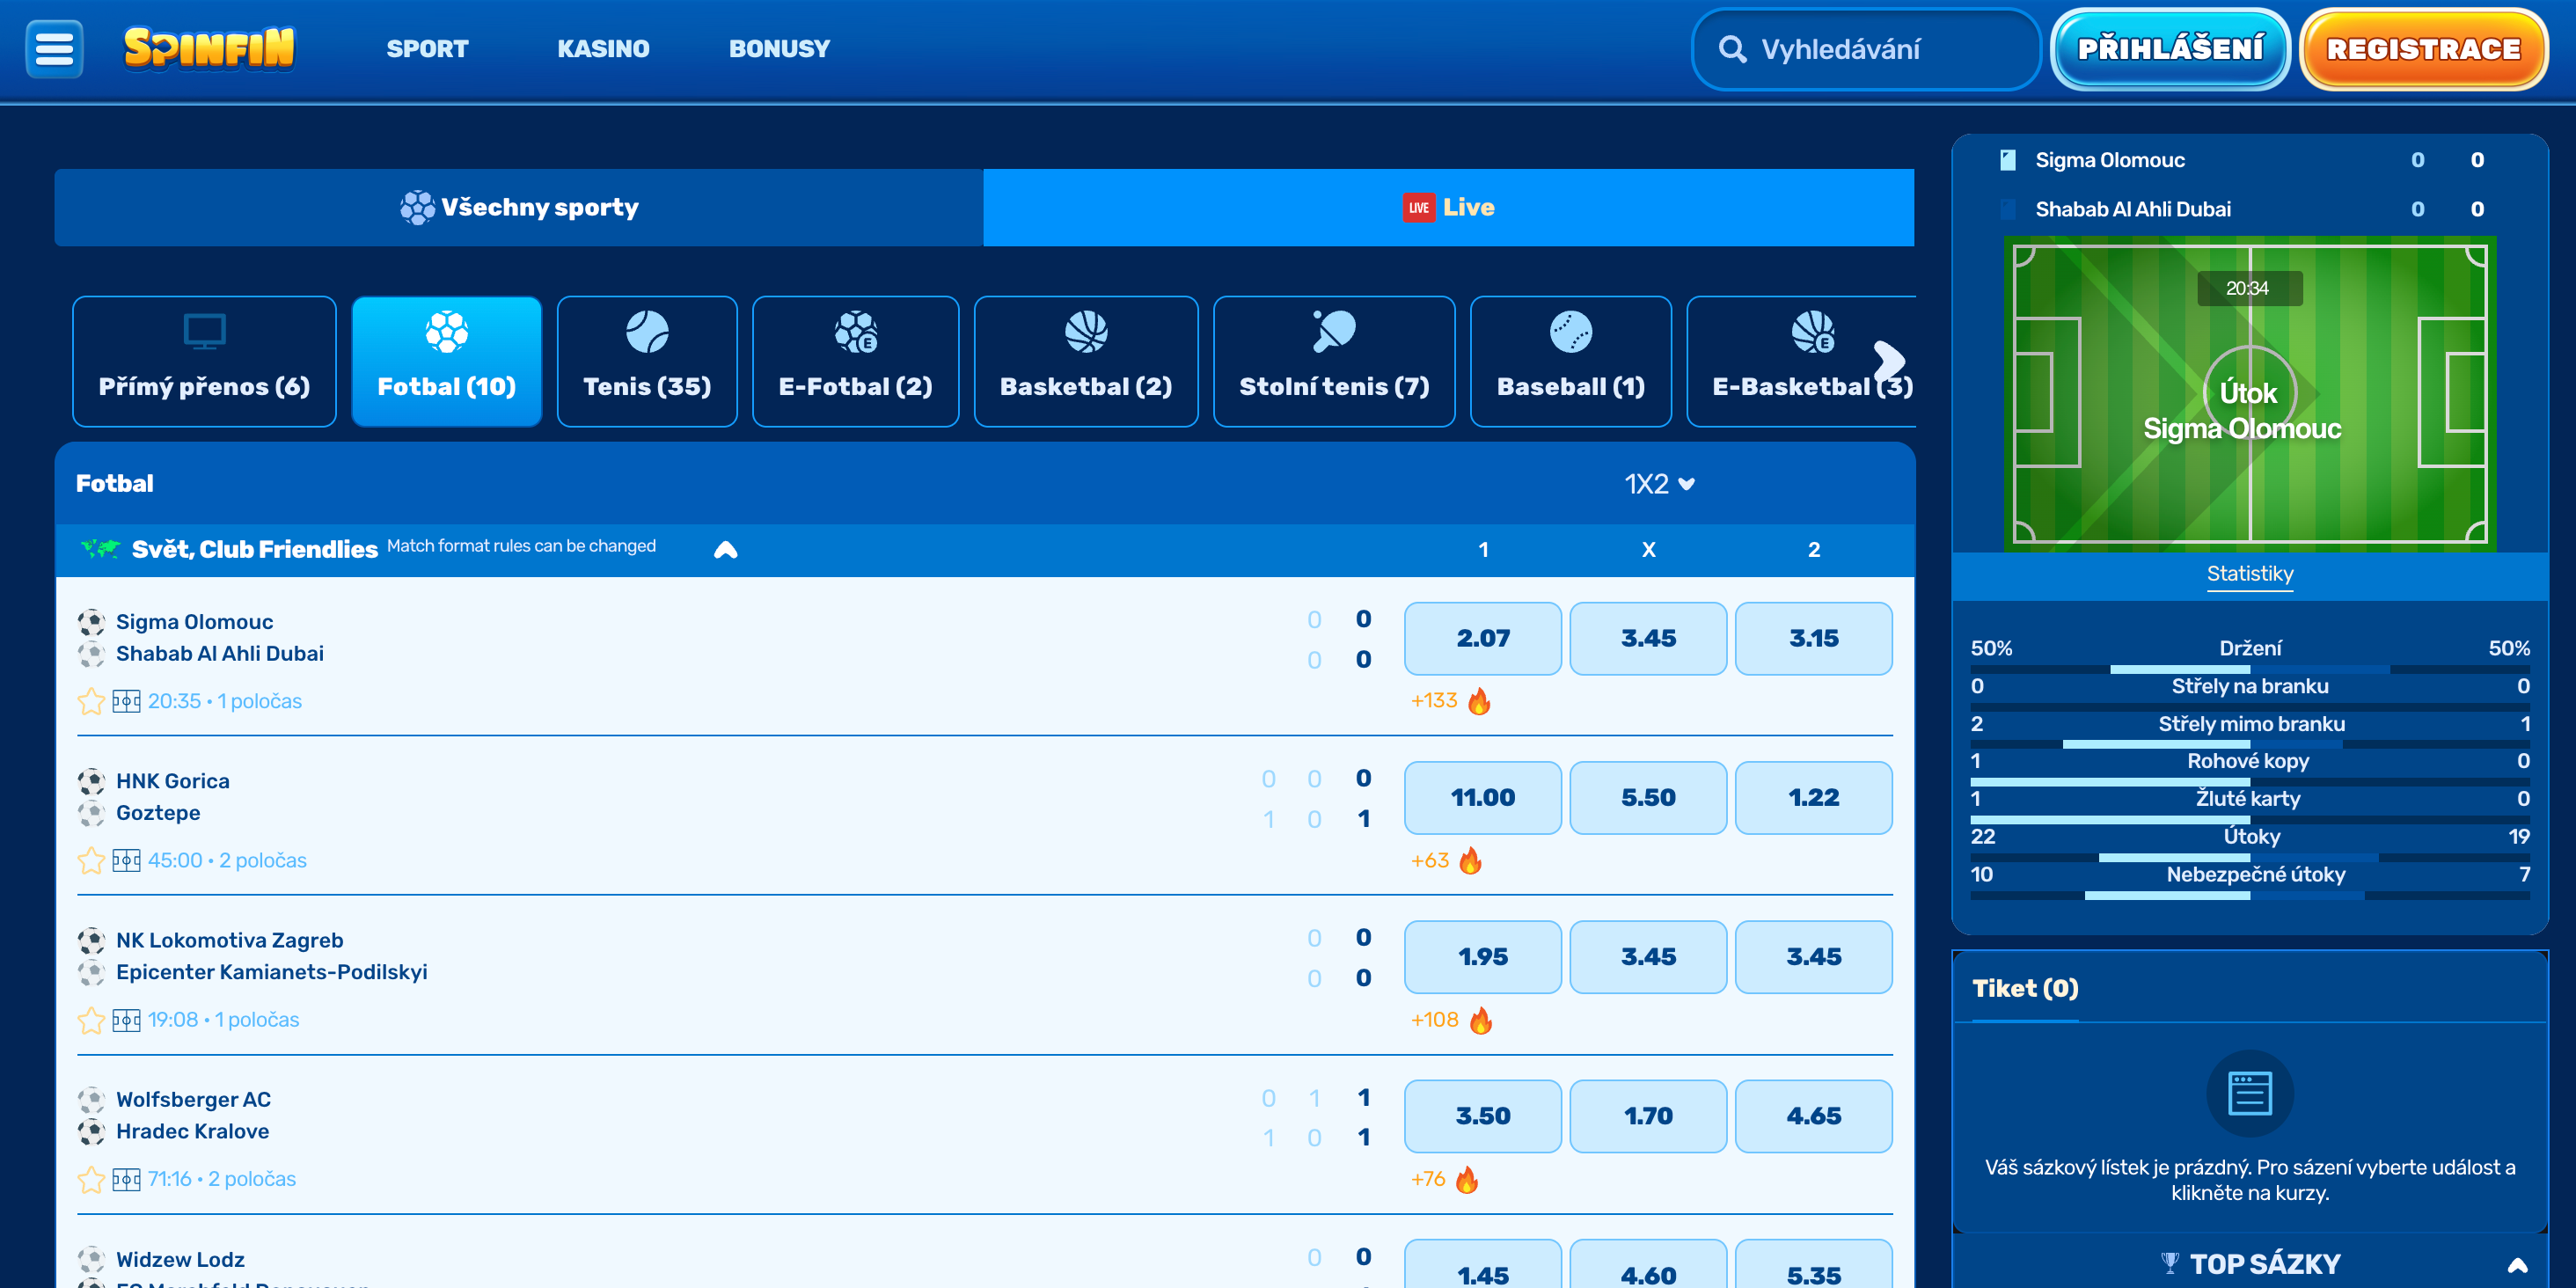2576x1288 pixels.
Task: Bet on the draw at 1.70
Action: [1648, 1116]
